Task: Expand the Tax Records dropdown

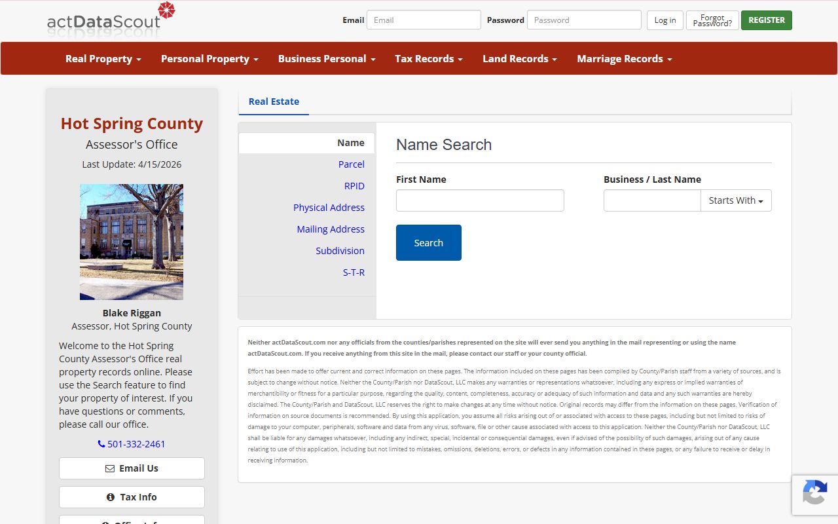Action: (x=429, y=58)
